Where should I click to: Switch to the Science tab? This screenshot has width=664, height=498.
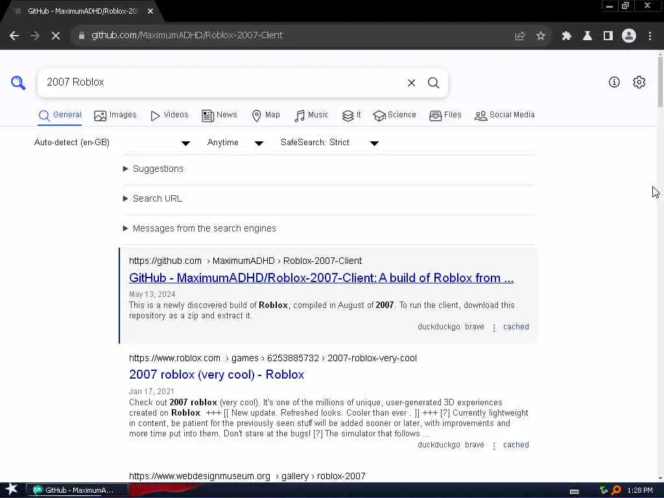point(395,115)
